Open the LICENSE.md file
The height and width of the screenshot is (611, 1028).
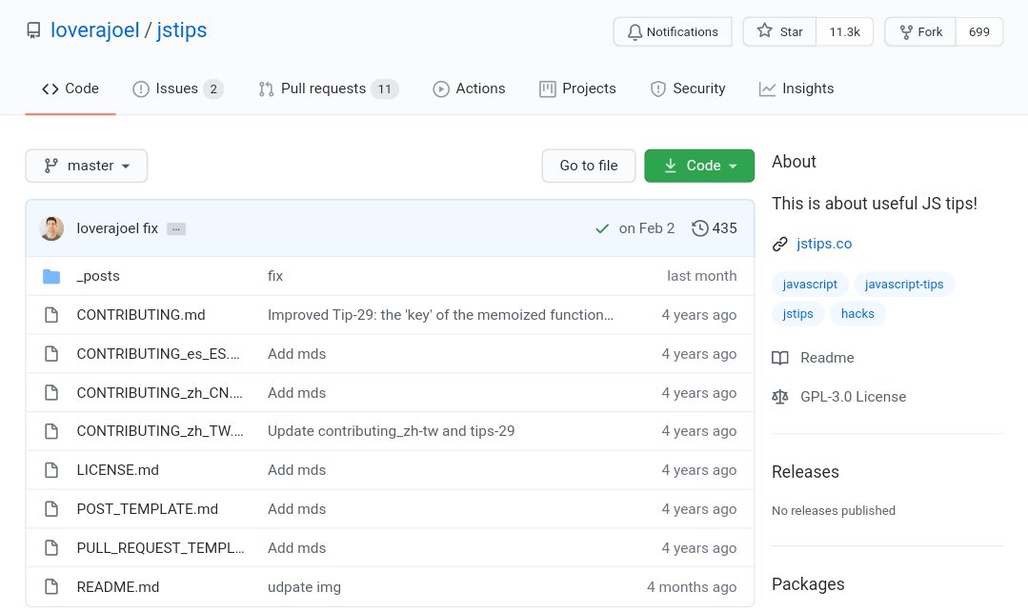118,470
